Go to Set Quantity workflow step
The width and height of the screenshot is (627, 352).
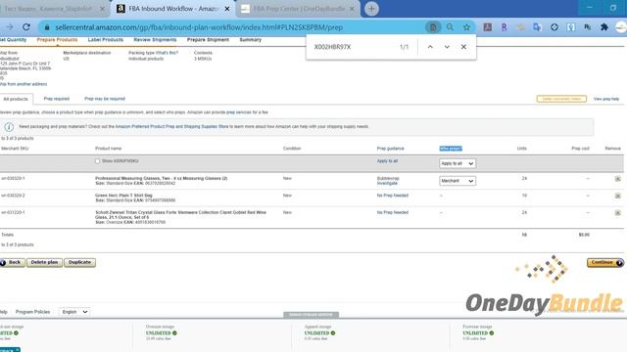click(x=13, y=40)
